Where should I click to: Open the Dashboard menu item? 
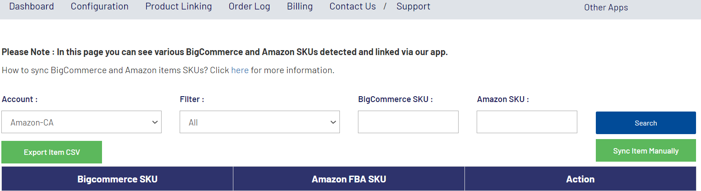click(32, 6)
